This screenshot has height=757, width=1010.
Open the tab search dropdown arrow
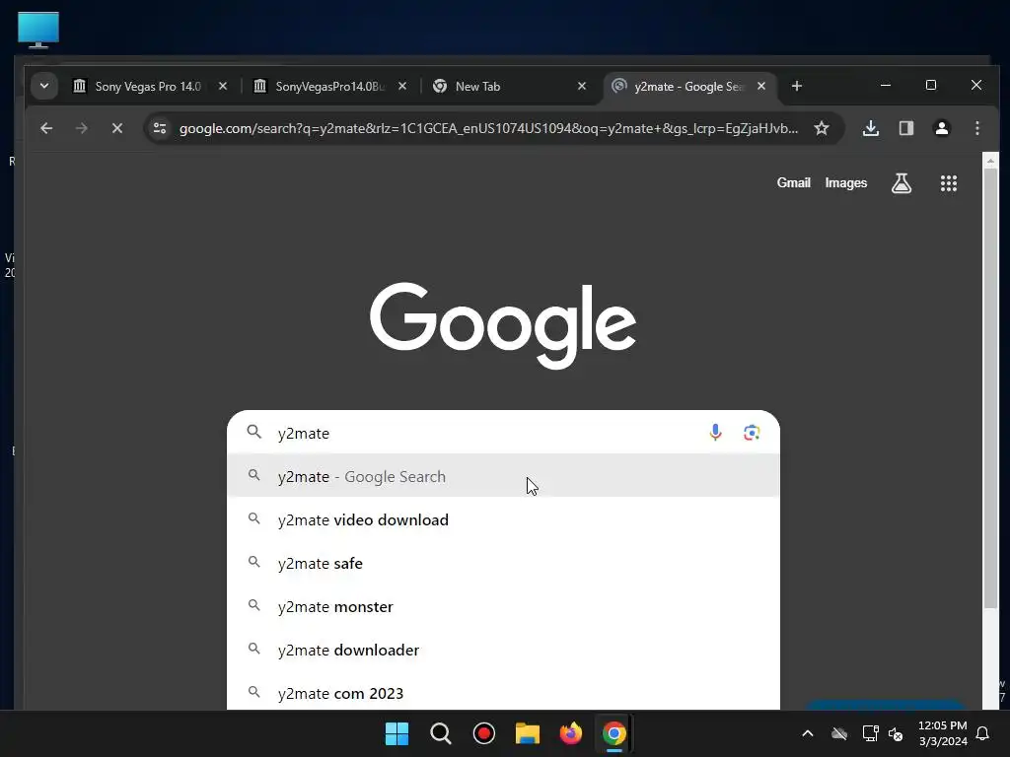click(x=44, y=86)
